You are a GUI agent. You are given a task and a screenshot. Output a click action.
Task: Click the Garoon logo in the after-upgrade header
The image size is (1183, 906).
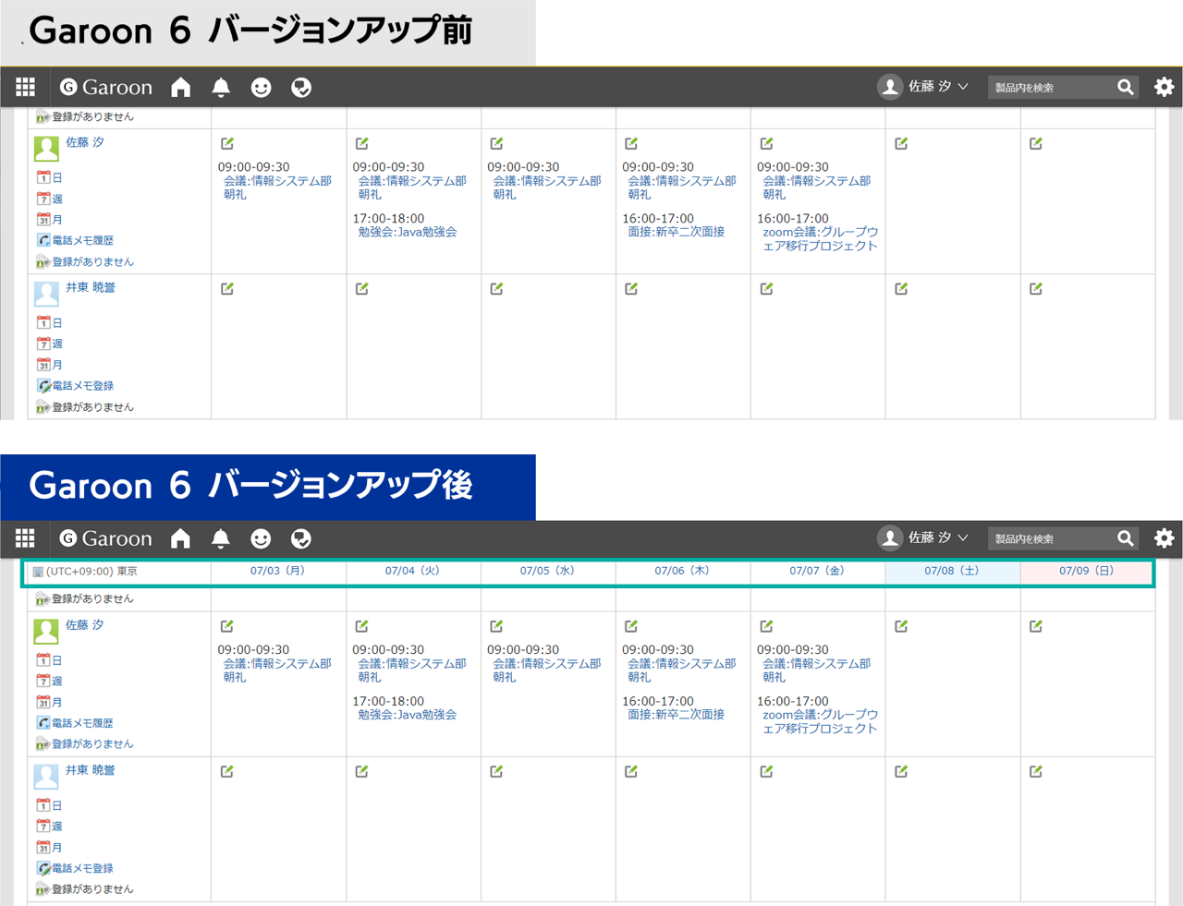(x=106, y=538)
